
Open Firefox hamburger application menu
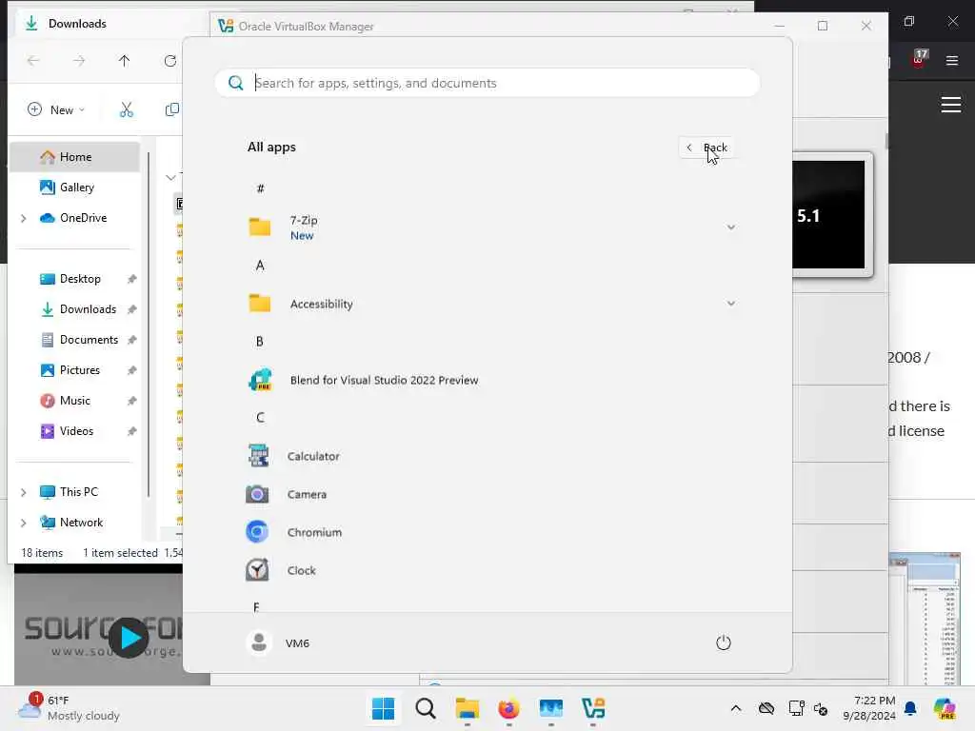pyautogui.click(x=951, y=60)
